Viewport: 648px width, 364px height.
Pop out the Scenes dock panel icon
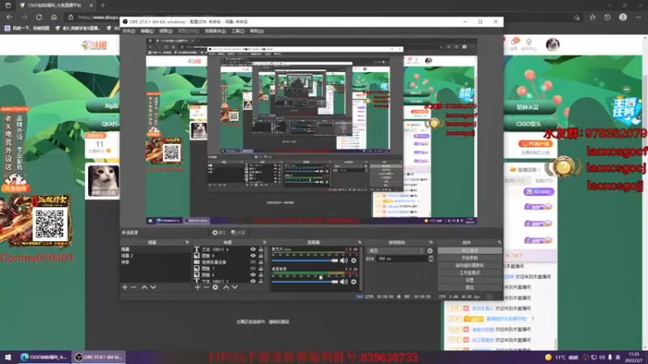click(x=187, y=242)
